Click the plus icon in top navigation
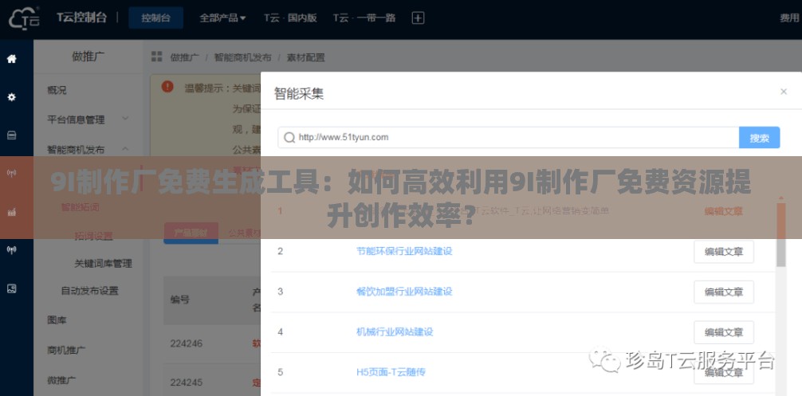The width and height of the screenshot is (802, 396). point(418,18)
